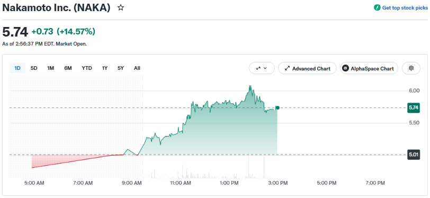Click the AlphaSpace logo icon
430x198 pixels.
coord(345,68)
